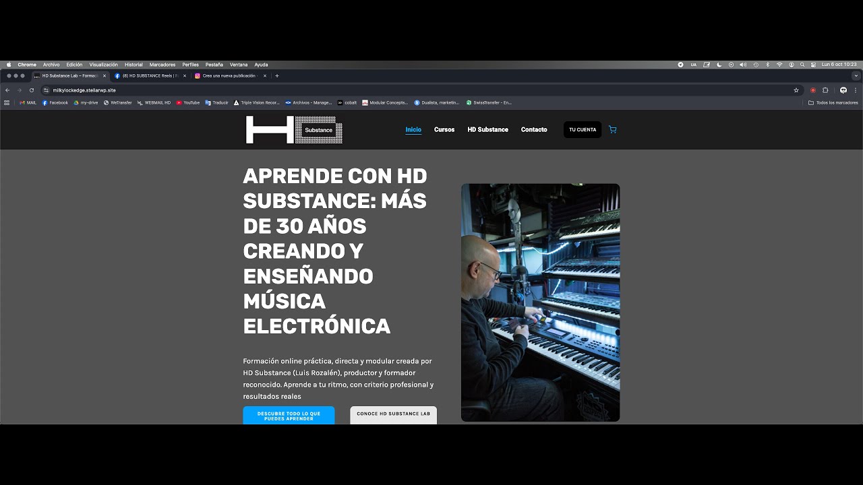The height and width of the screenshot is (485, 863).
Task: Open the Modular Concepts bookmark
Action: [x=385, y=102]
